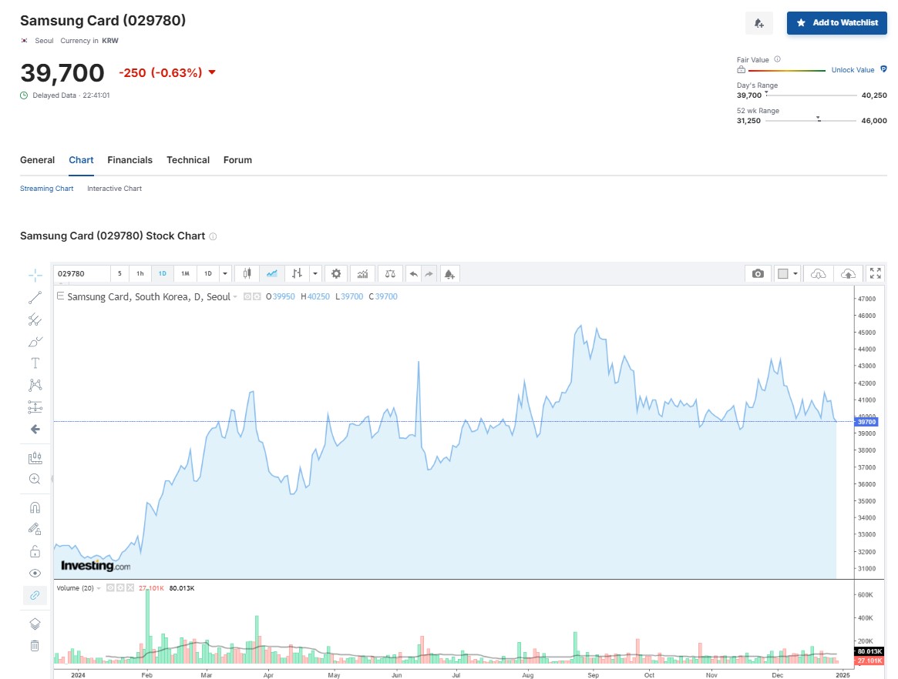The height and width of the screenshot is (679, 898).
Task: Click the 39700 price label on axis
Action: [866, 422]
